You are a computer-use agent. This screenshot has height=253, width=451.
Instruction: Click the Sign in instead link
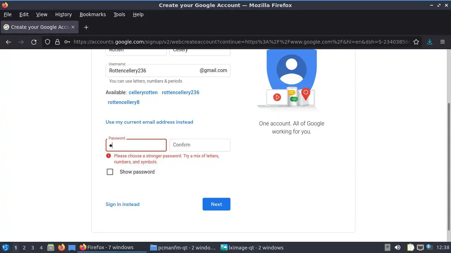coord(123,204)
